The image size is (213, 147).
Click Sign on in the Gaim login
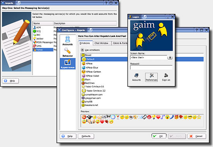[166, 77]
